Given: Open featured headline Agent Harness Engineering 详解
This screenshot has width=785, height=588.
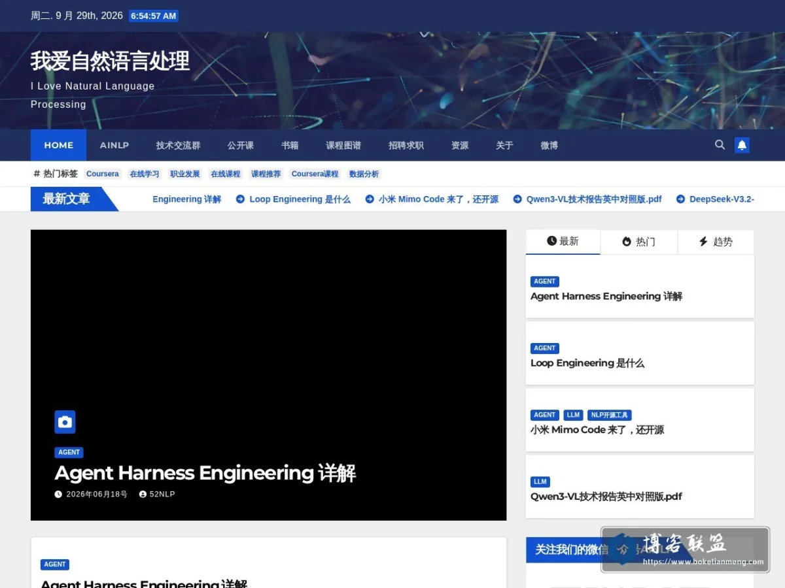Looking at the screenshot, I should point(205,473).
